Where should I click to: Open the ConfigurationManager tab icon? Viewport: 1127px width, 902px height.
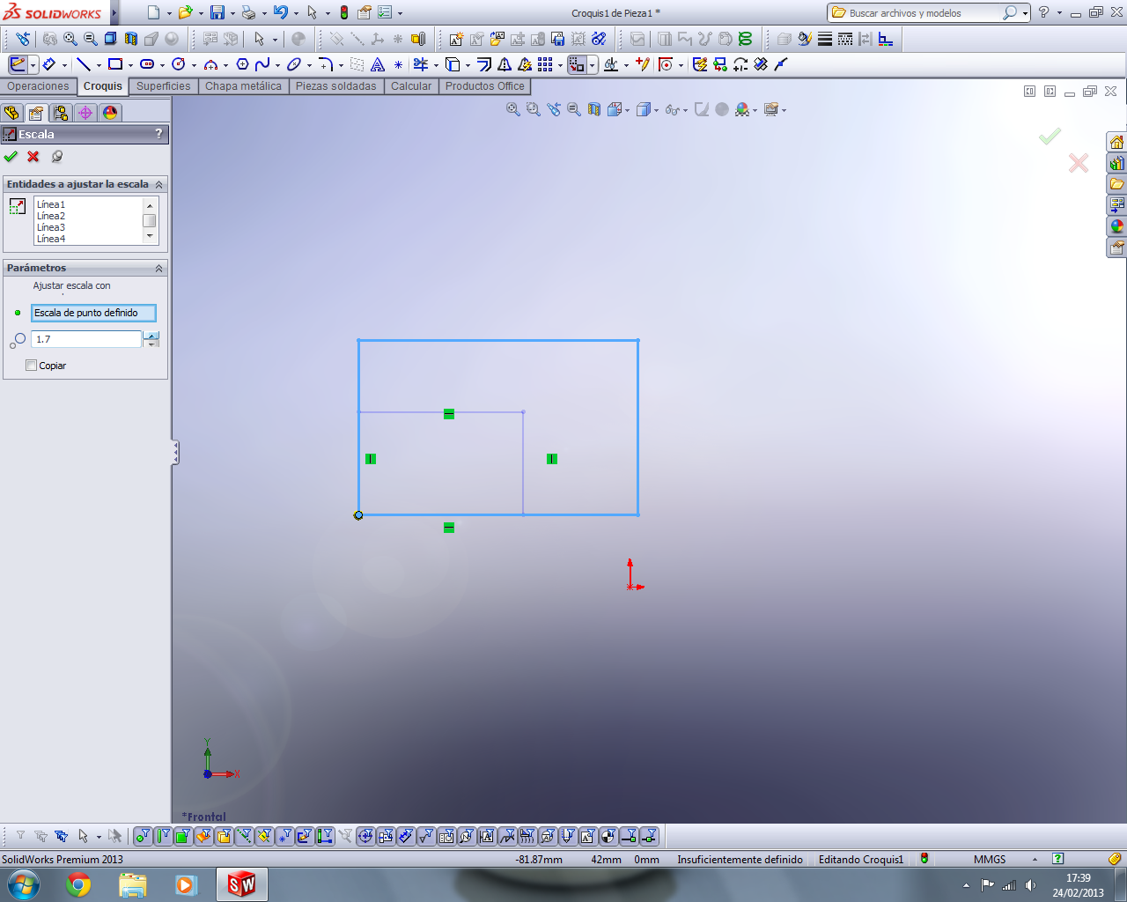point(61,113)
